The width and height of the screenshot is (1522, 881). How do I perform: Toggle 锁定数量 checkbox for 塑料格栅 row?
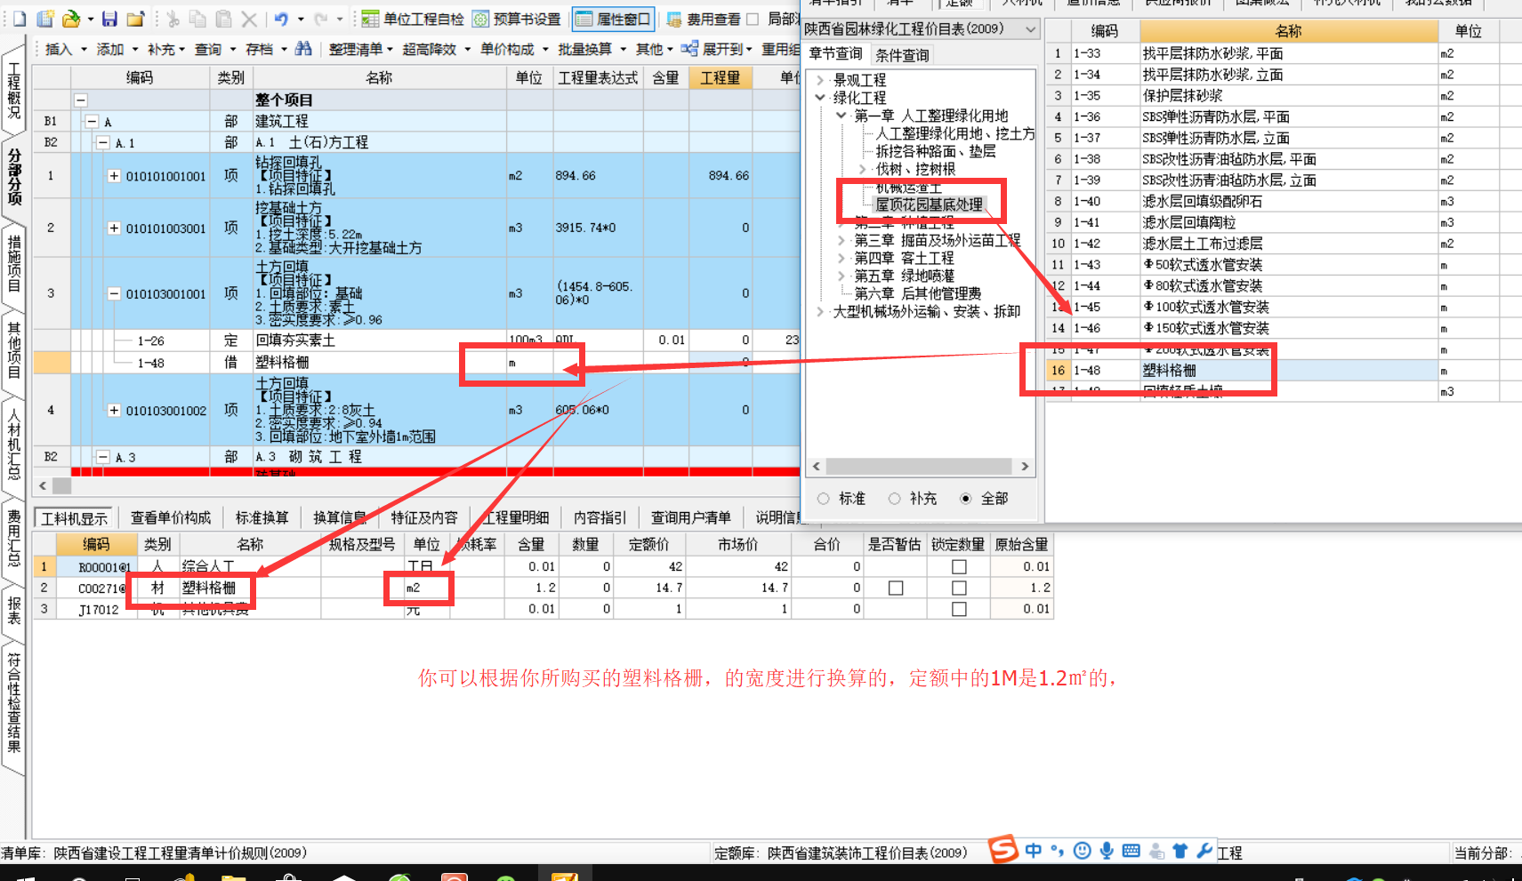click(x=959, y=589)
